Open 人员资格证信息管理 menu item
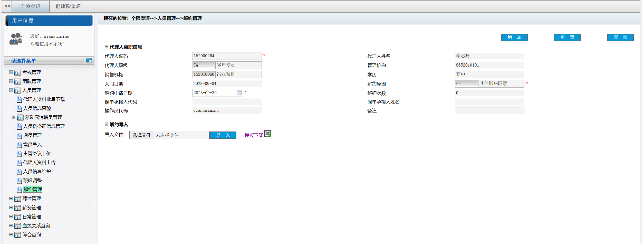Screen dimensions: 643x244 44,126
